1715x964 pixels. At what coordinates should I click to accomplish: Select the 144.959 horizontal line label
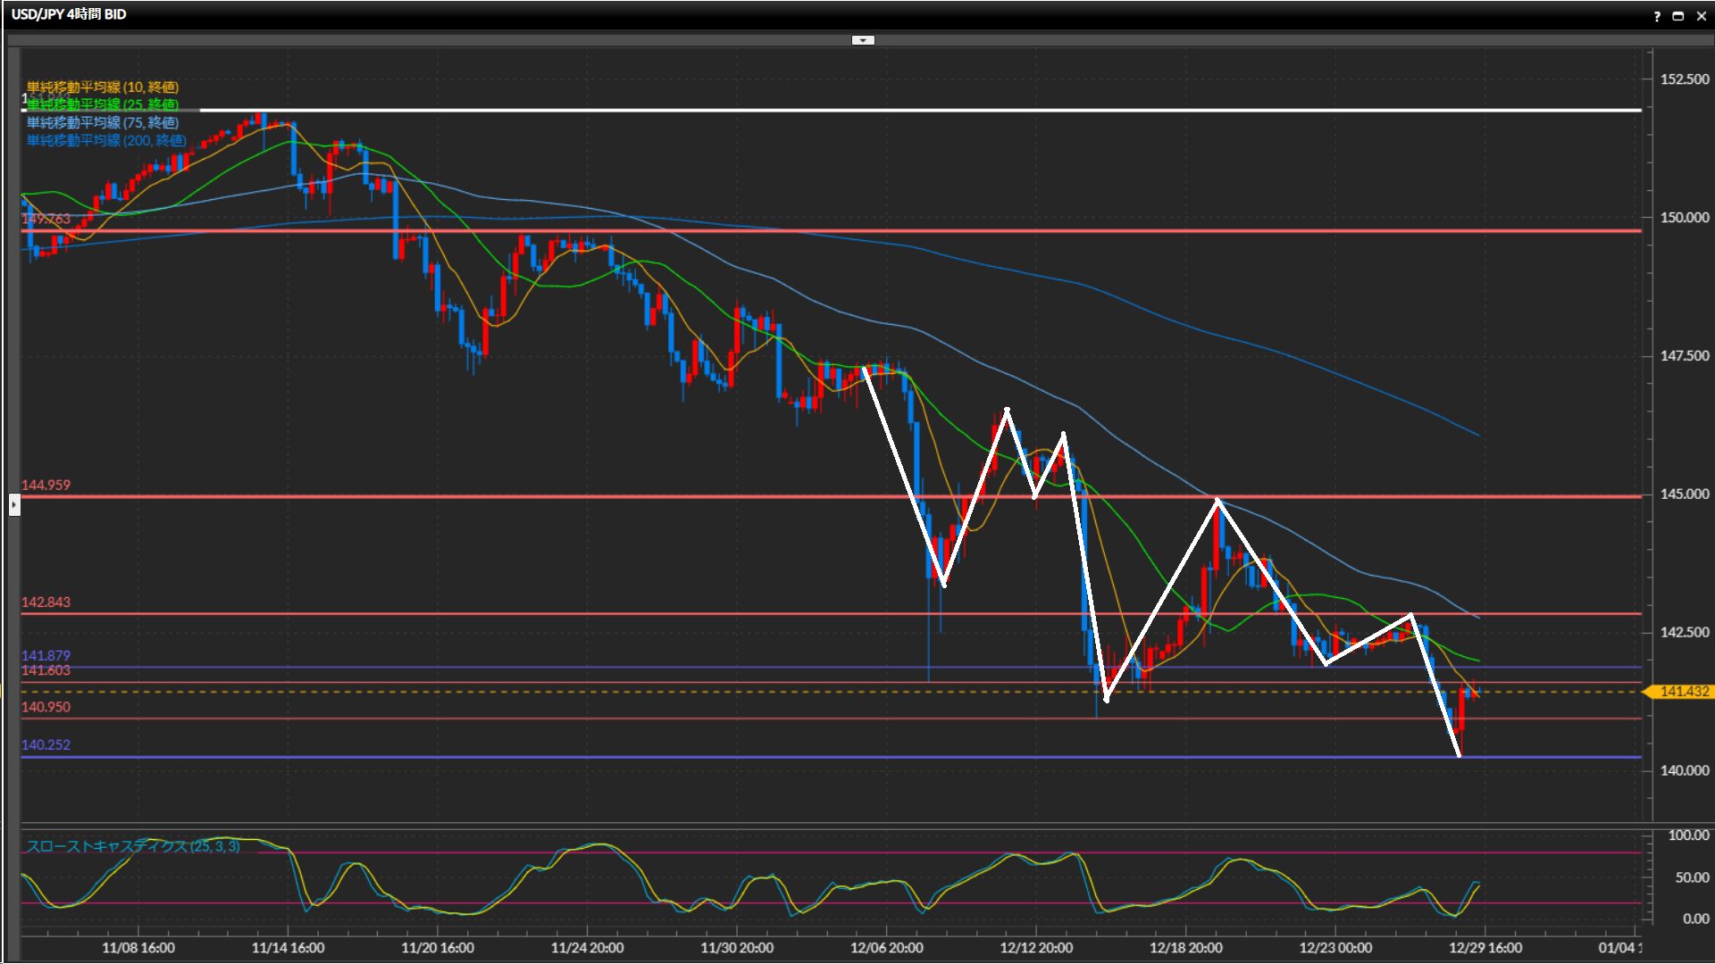(x=46, y=486)
